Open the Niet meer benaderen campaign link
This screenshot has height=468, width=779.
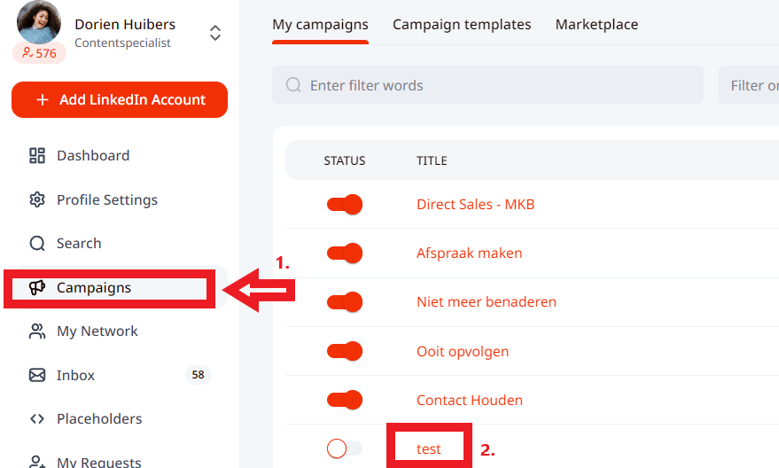[x=487, y=302]
